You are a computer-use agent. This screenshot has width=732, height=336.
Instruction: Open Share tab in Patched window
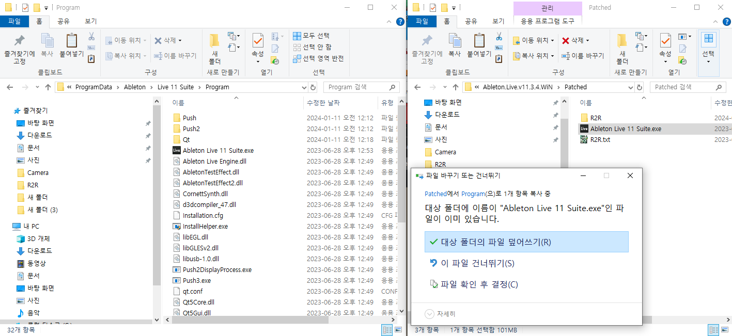(x=471, y=21)
